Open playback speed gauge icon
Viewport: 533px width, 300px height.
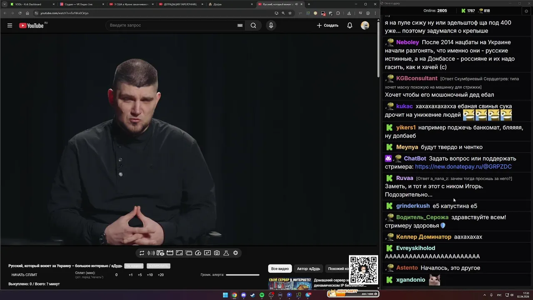point(198,253)
